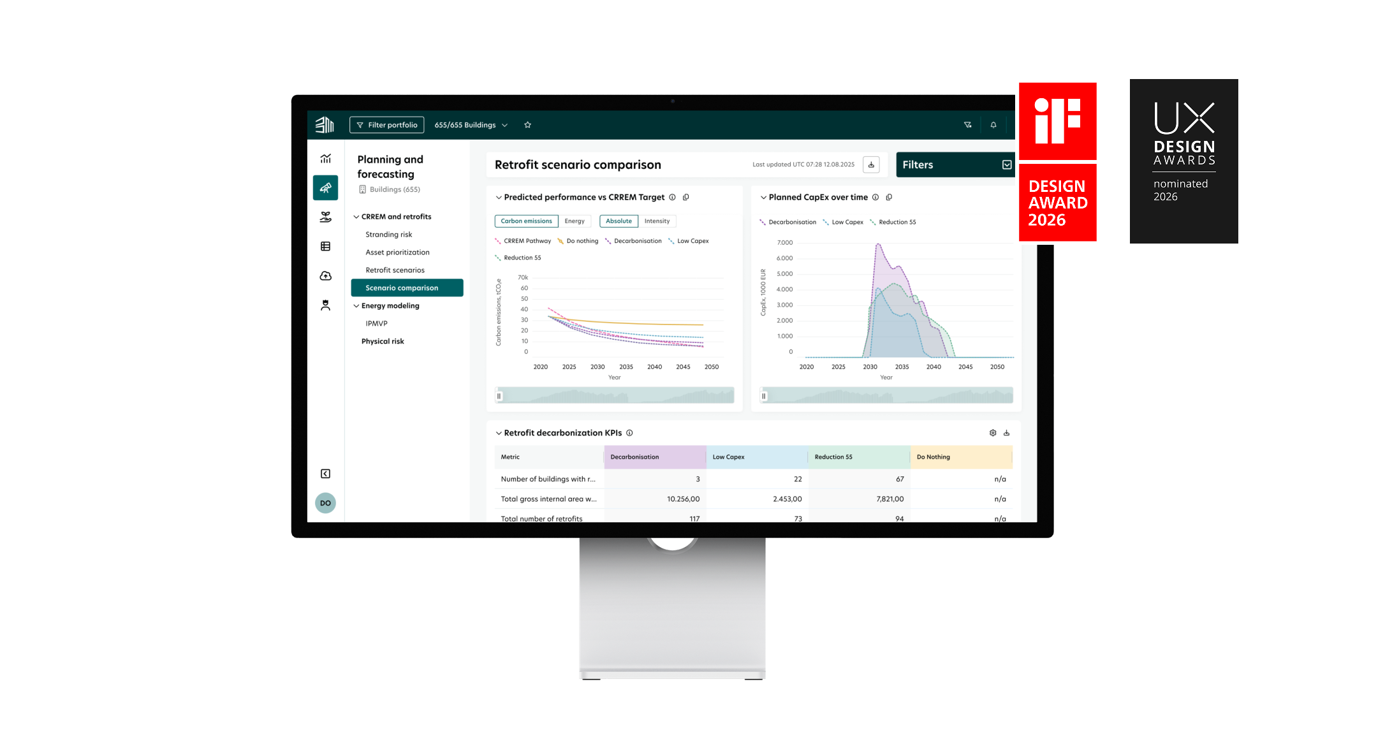Collapse Predicted performance vs CRREM Target panel
This screenshot has width=1399, height=737.
[499, 198]
